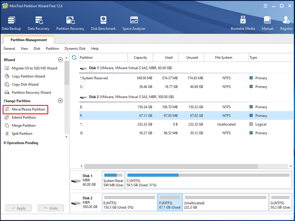The width and height of the screenshot is (295, 221).
Task: Select the E: partition row
Action: (186, 107)
